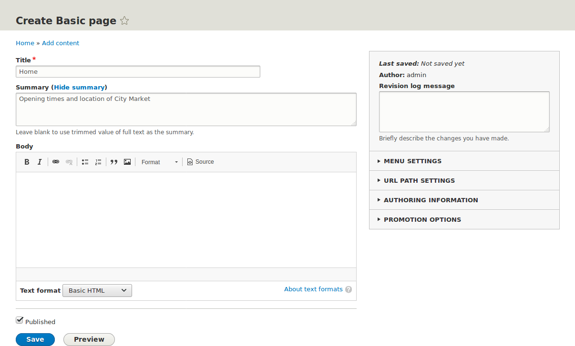Open the Format styles dropdown
Screen dimensions: 575x346
tap(159, 162)
